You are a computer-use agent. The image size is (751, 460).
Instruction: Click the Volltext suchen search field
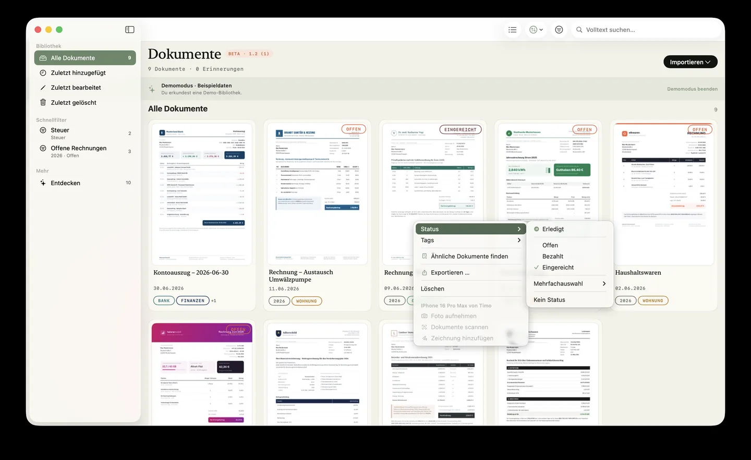(647, 30)
